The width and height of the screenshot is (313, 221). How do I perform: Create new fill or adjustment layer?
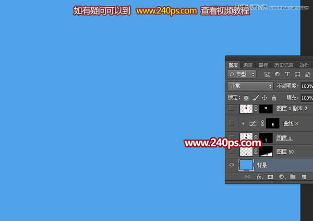(282, 177)
